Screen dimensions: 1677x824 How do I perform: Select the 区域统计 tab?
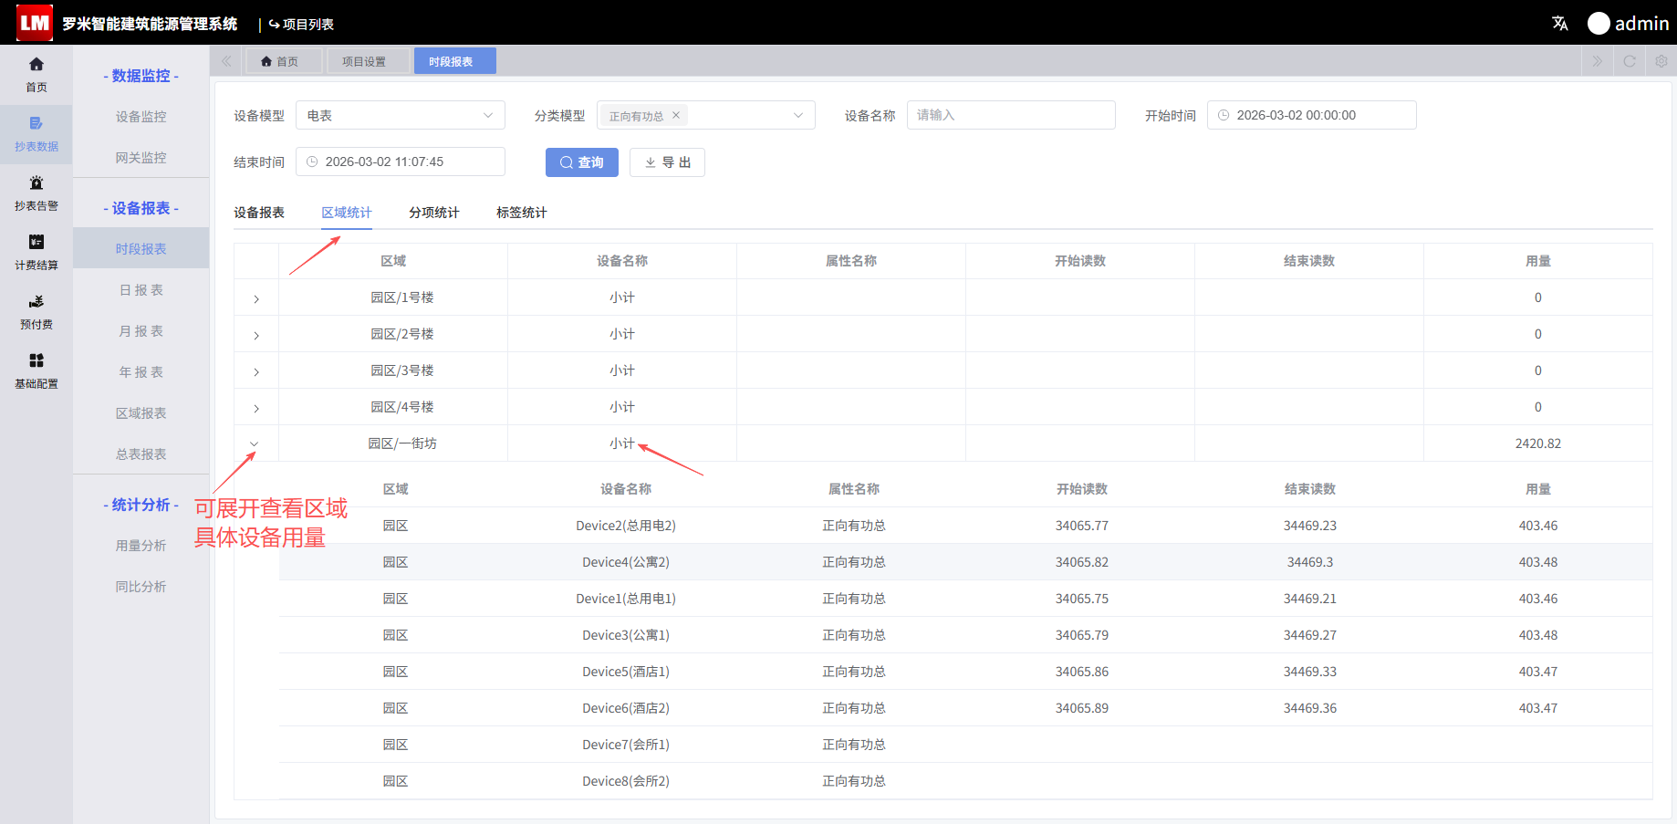point(347,213)
